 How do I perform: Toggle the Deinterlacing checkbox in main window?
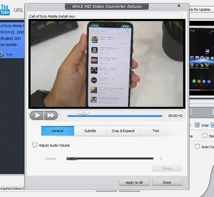click(205, 136)
